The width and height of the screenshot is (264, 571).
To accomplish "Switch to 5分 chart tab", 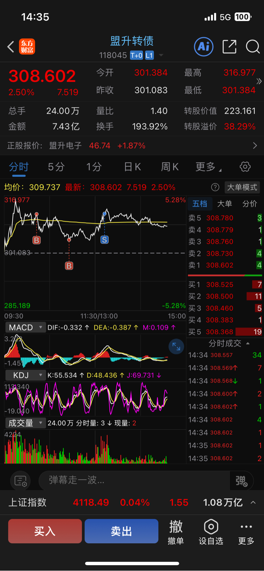I will click(x=56, y=167).
